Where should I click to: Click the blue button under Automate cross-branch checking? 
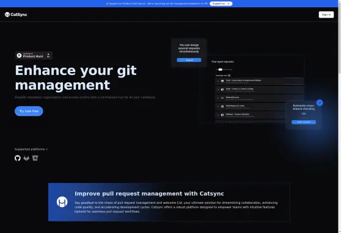point(304,122)
